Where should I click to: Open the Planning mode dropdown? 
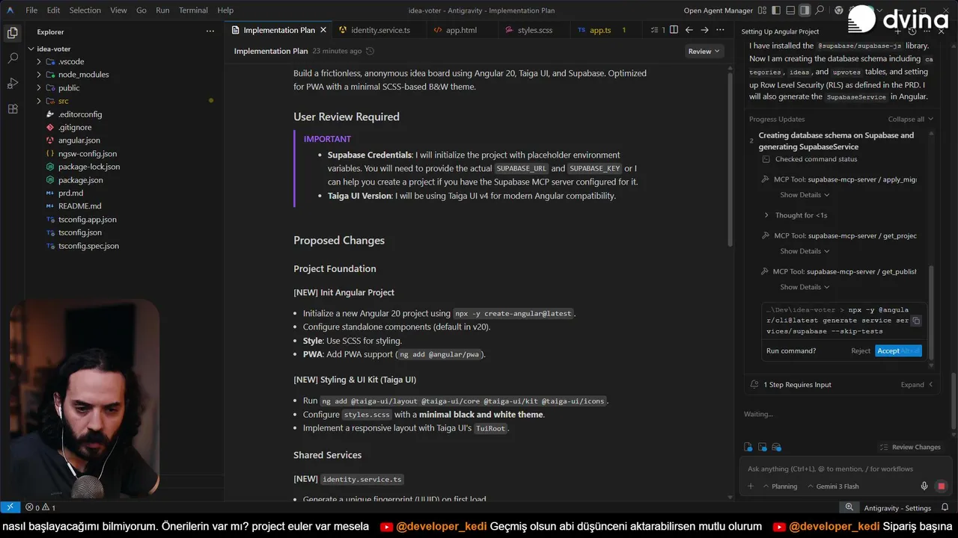[x=779, y=486]
